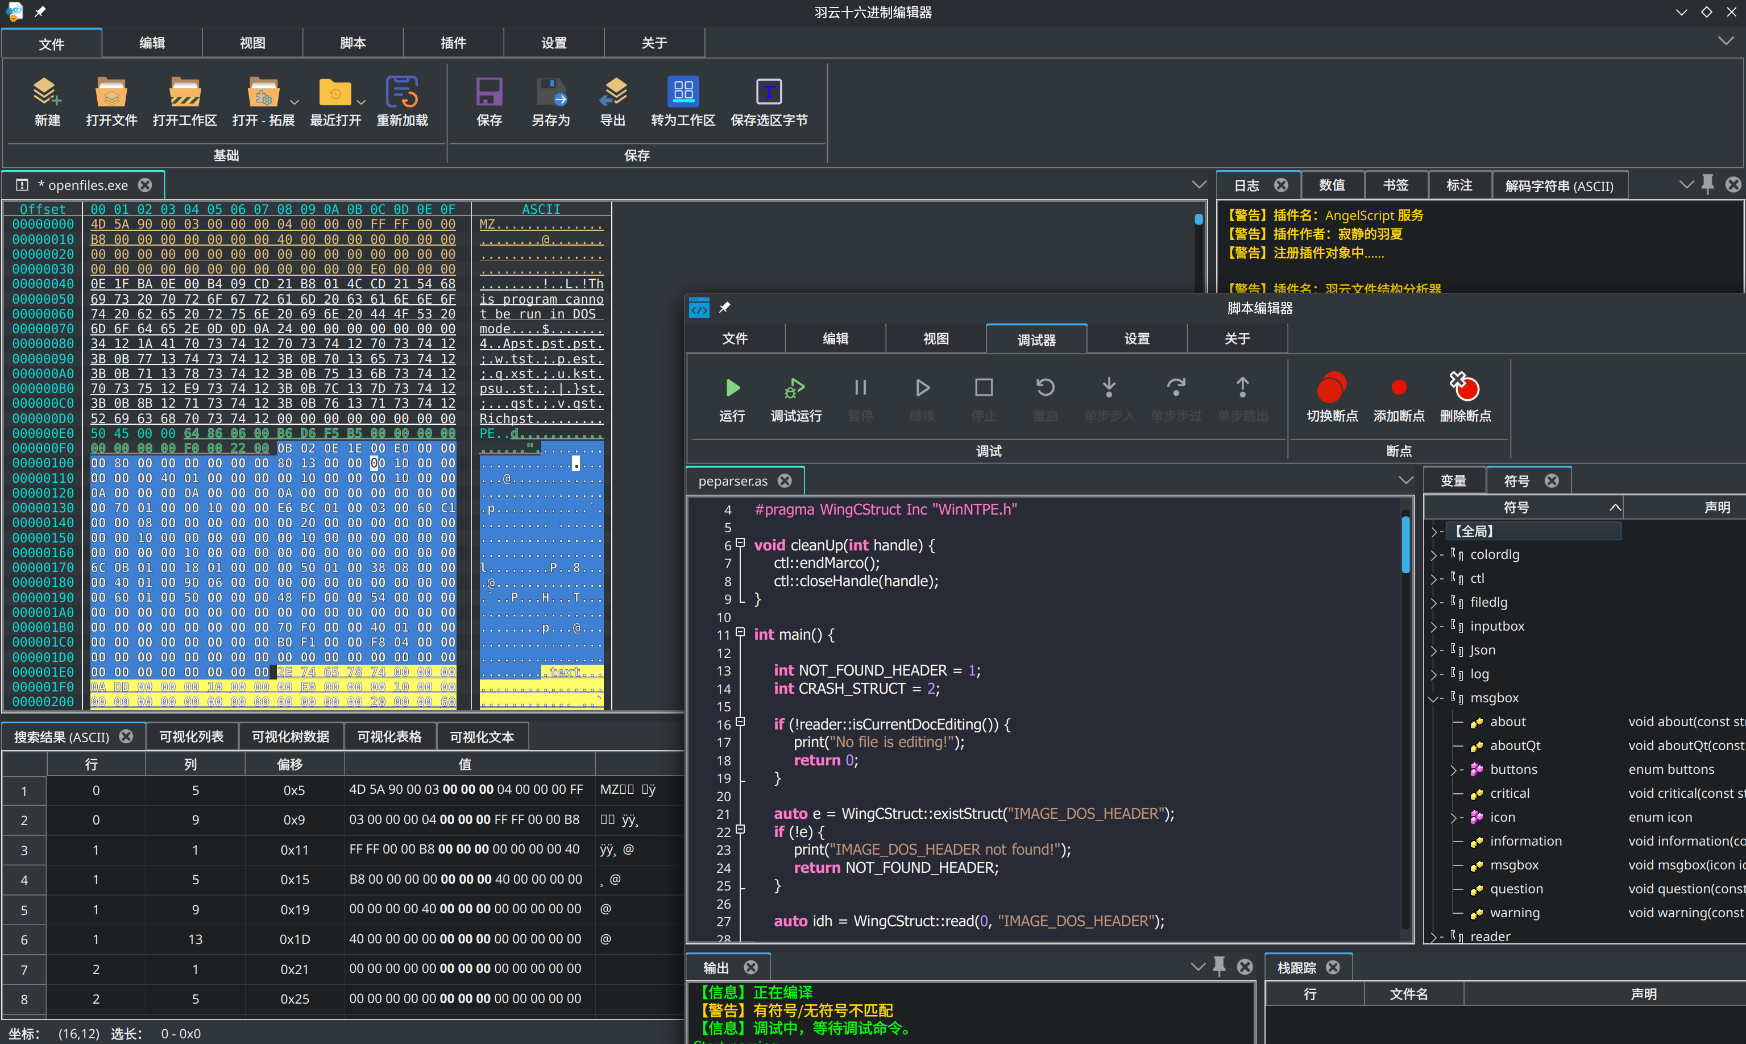Pin the 输出 output panel

click(x=1220, y=967)
